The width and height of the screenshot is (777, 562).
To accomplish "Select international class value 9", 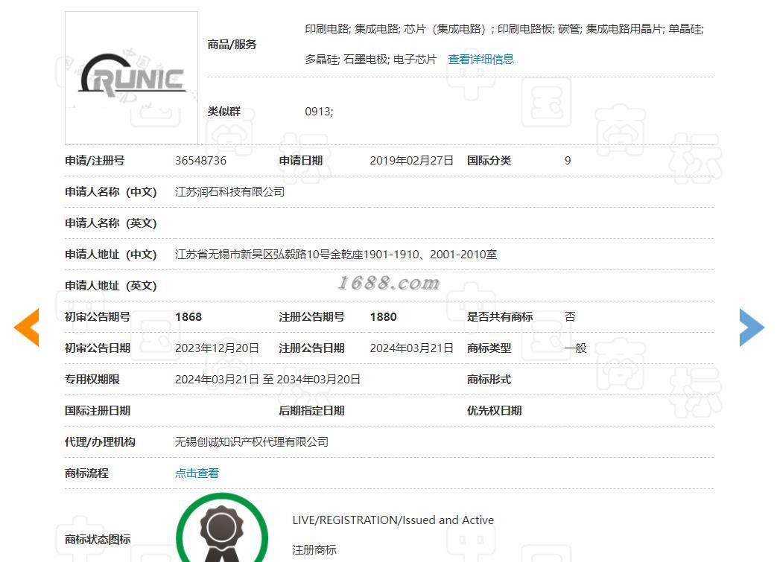I will [568, 161].
